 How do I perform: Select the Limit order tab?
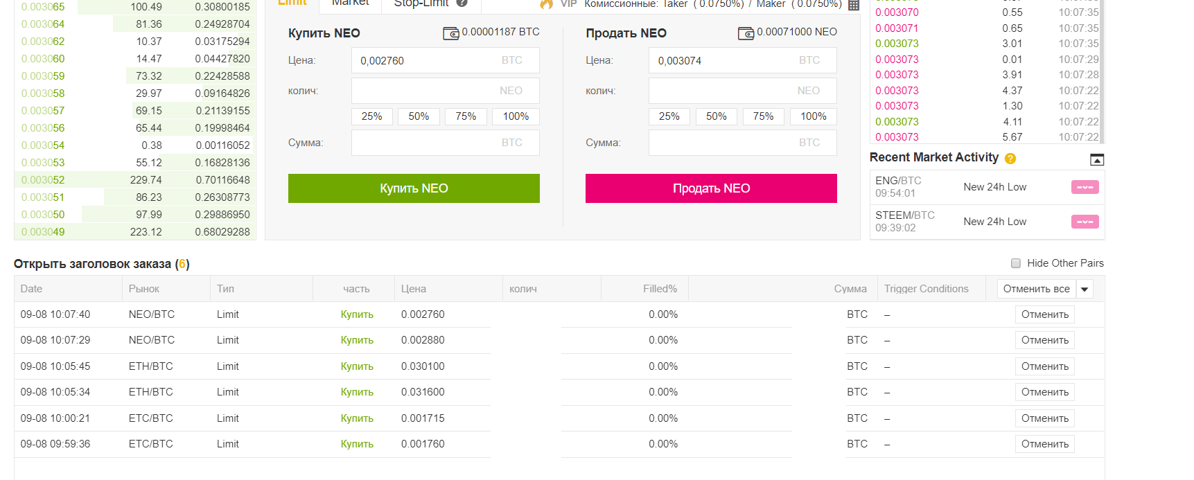(x=292, y=3)
